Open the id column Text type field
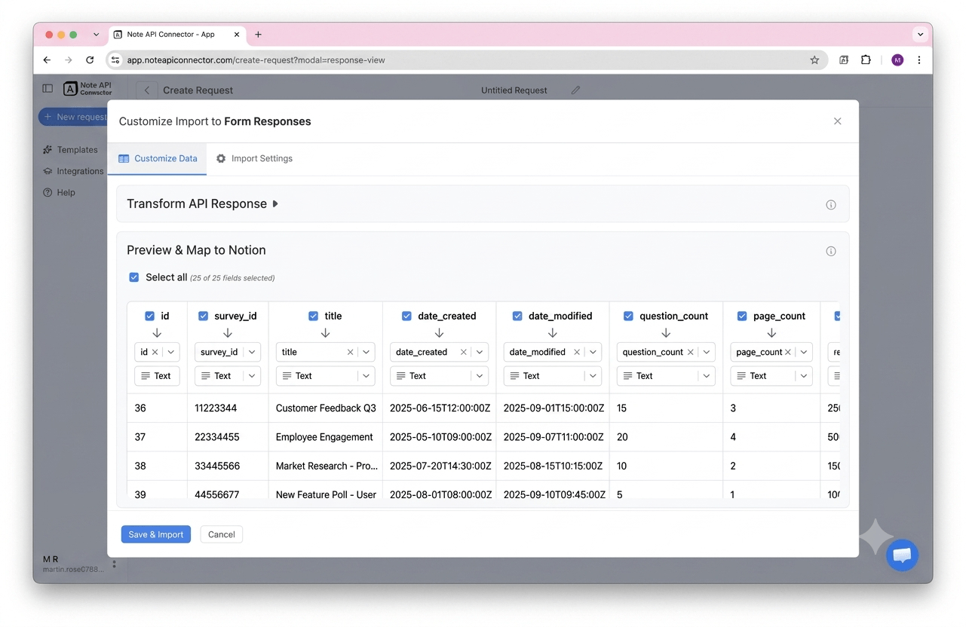The image size is (966, 627). tap(157, 376)
